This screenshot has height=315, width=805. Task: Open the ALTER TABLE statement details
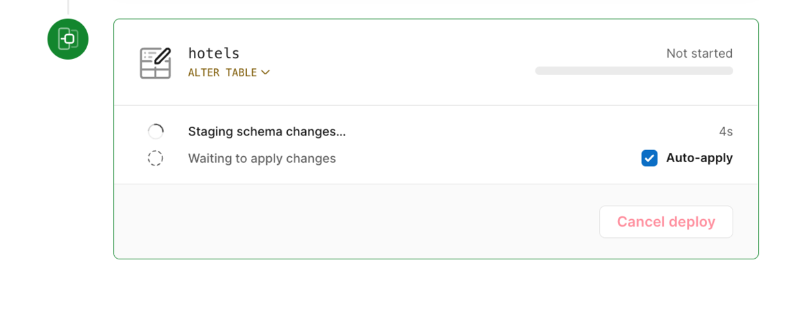(223, 72)
